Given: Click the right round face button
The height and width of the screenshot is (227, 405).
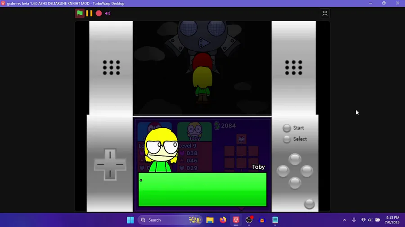Looking at the screenshot, I should (307, 171).
